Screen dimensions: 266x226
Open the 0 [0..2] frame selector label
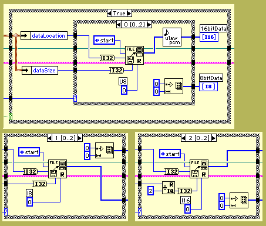134,25
